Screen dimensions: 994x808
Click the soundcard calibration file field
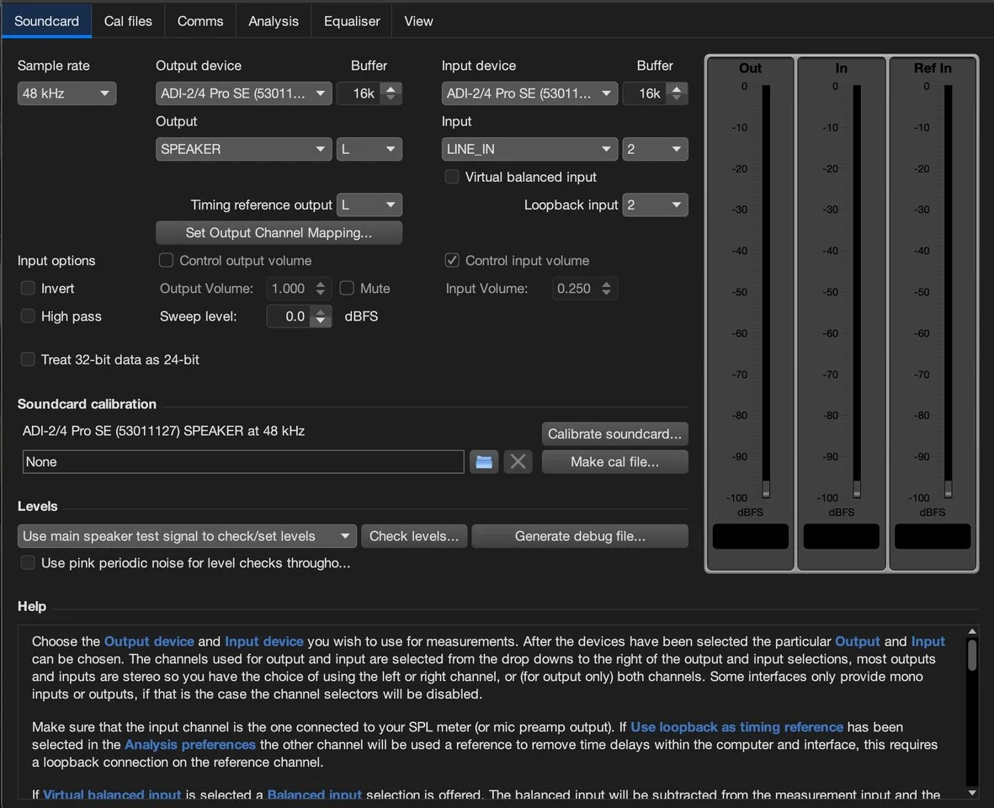point(243,462)
